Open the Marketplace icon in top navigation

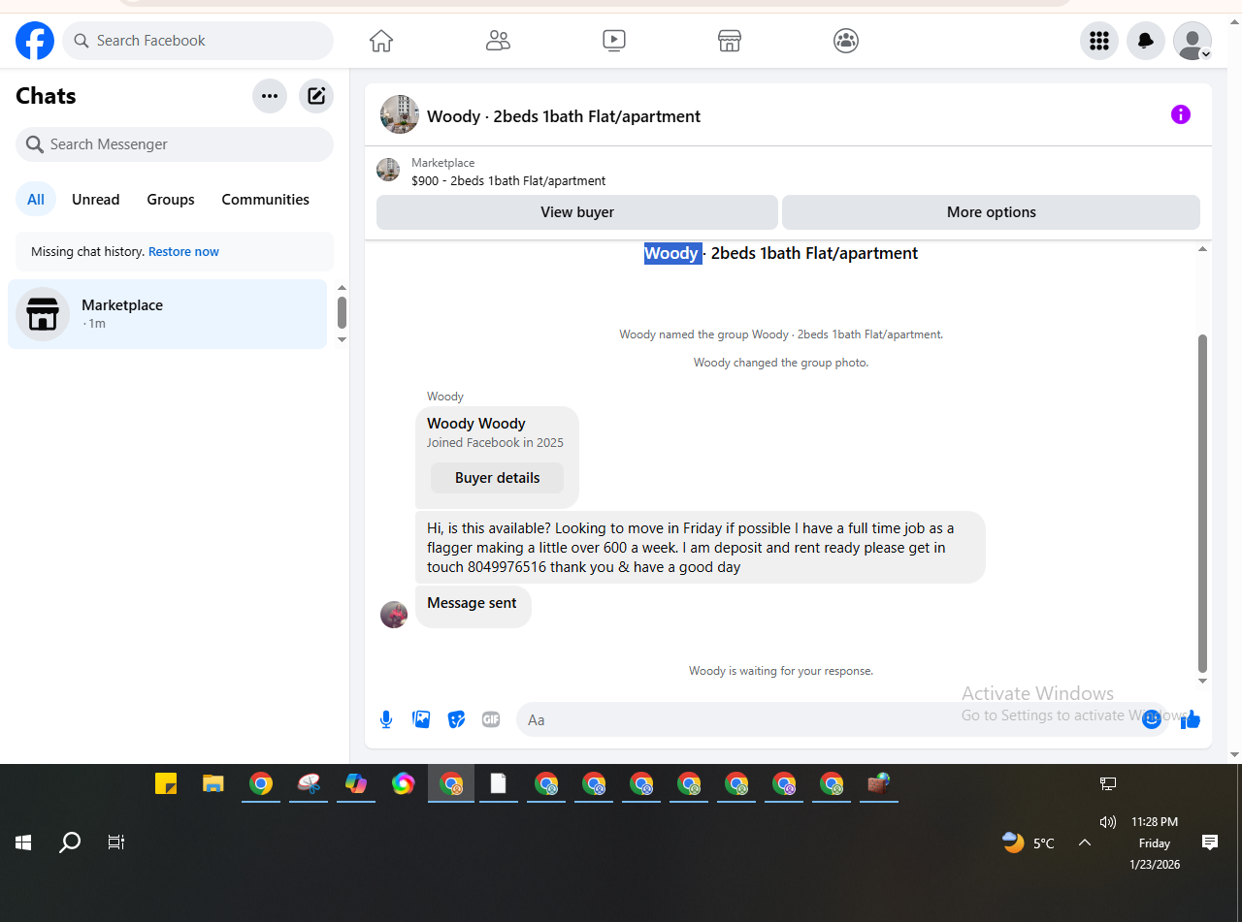coord(730,41)
